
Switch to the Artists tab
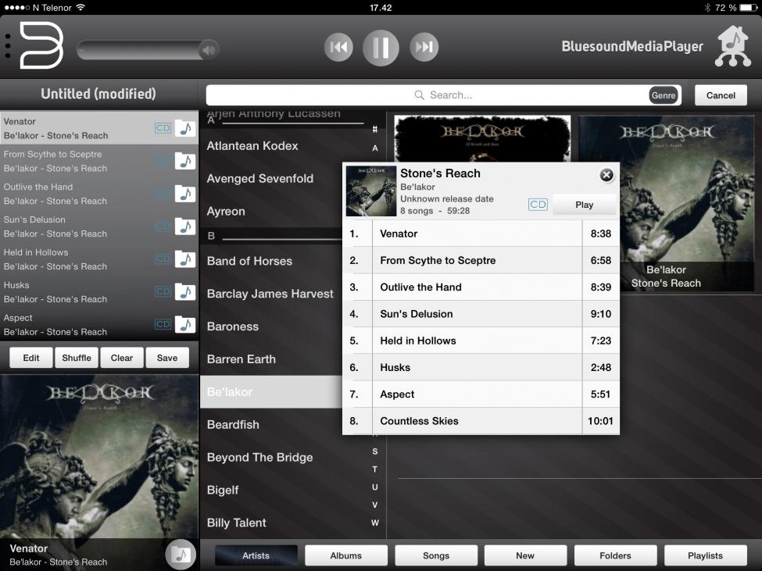(256, 555)
